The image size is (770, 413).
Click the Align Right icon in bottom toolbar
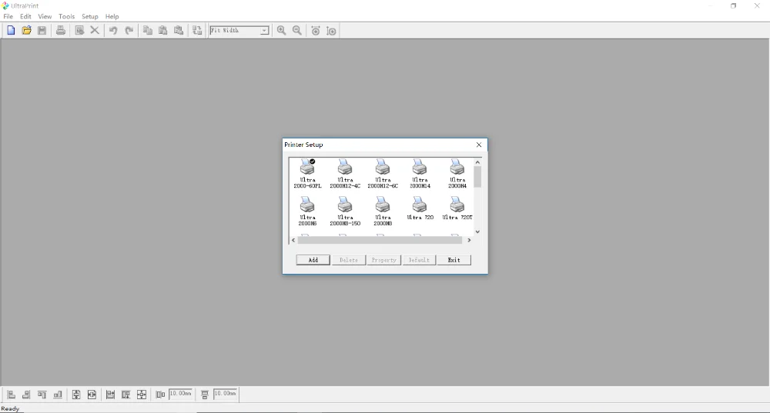point(26,395)
